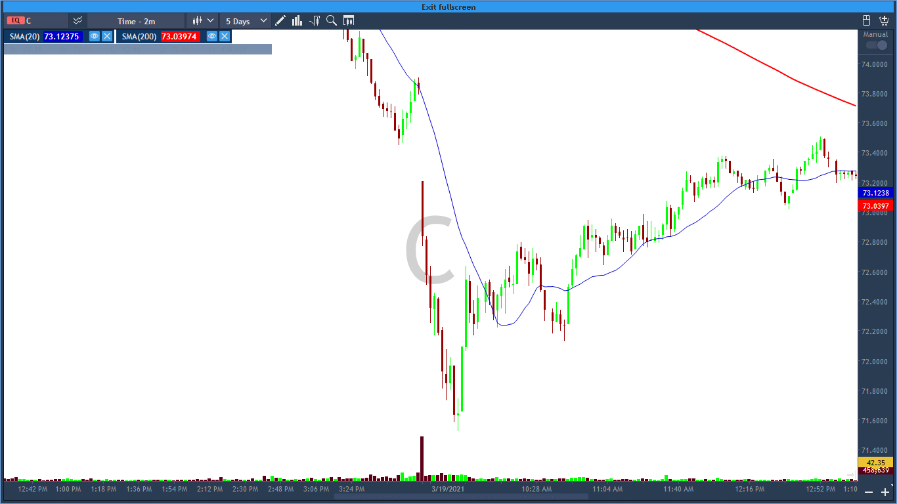
Task: Open the compare symbols icon
Action: click(77, 21)
